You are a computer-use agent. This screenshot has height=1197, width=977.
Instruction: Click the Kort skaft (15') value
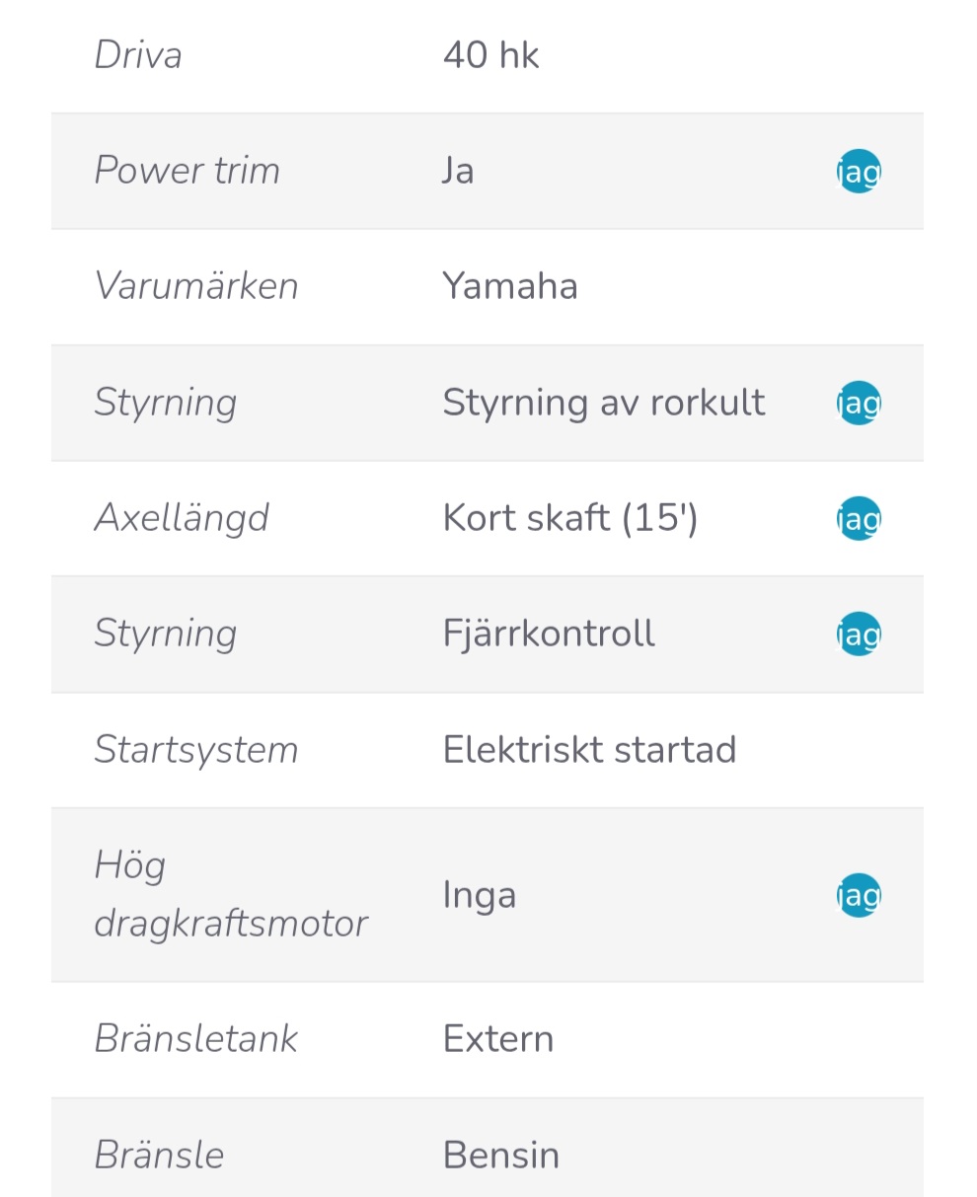tap(570, 518)
